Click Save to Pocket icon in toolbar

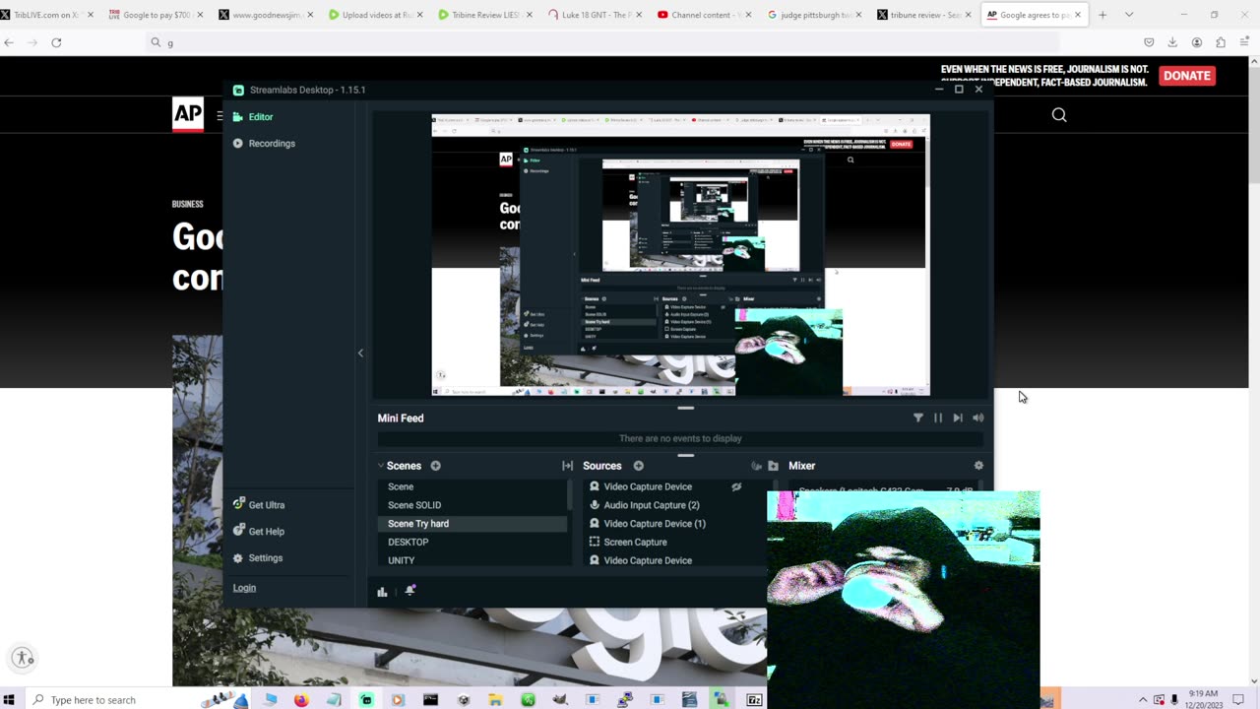click(1149, 42)
